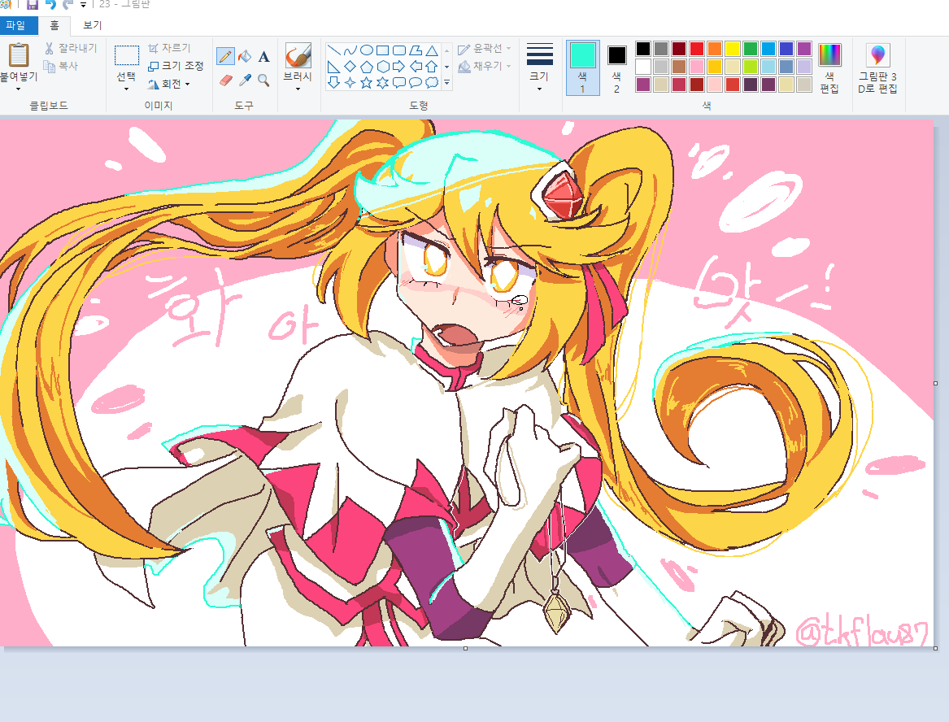The height and width of the screenshot is (722, 949).
Task: Select the Magnifier tool
Action: click(x=263, y=80)
